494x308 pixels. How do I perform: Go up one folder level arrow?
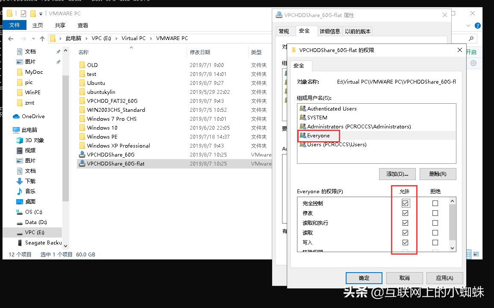(x=42, y=39)
